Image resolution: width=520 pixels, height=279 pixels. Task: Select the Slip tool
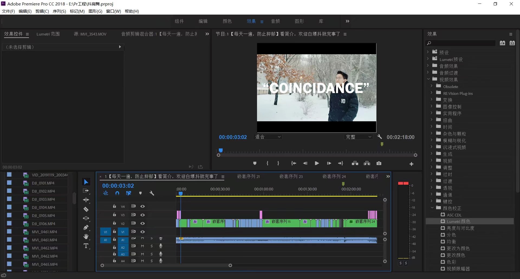point(86,218)
